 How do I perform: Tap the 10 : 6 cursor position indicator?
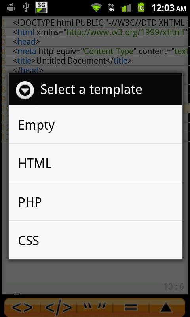(174, 286)
